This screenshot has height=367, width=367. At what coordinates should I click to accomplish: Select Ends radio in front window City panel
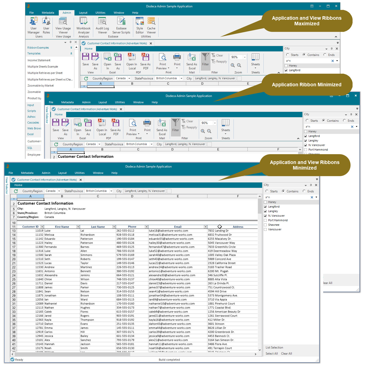point(304,191)
